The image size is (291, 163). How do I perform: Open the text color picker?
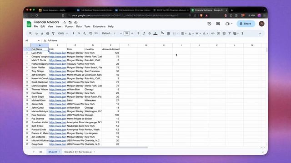tap(156, 34)
